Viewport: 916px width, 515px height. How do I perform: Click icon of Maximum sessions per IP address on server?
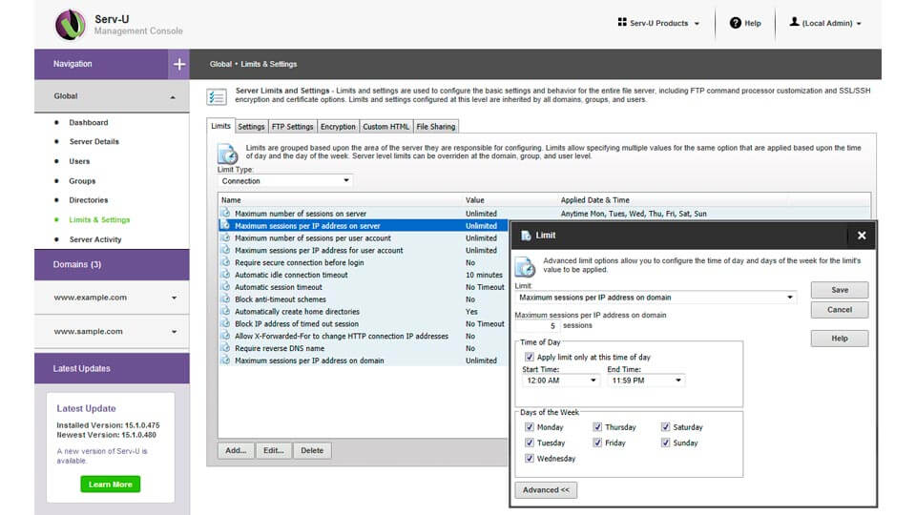(225, 225)
